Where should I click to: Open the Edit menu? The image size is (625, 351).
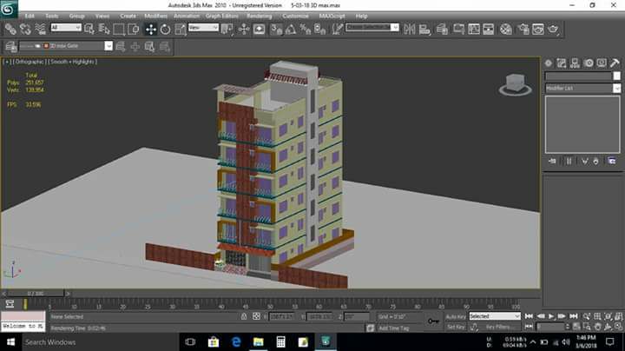click(30, 16)
